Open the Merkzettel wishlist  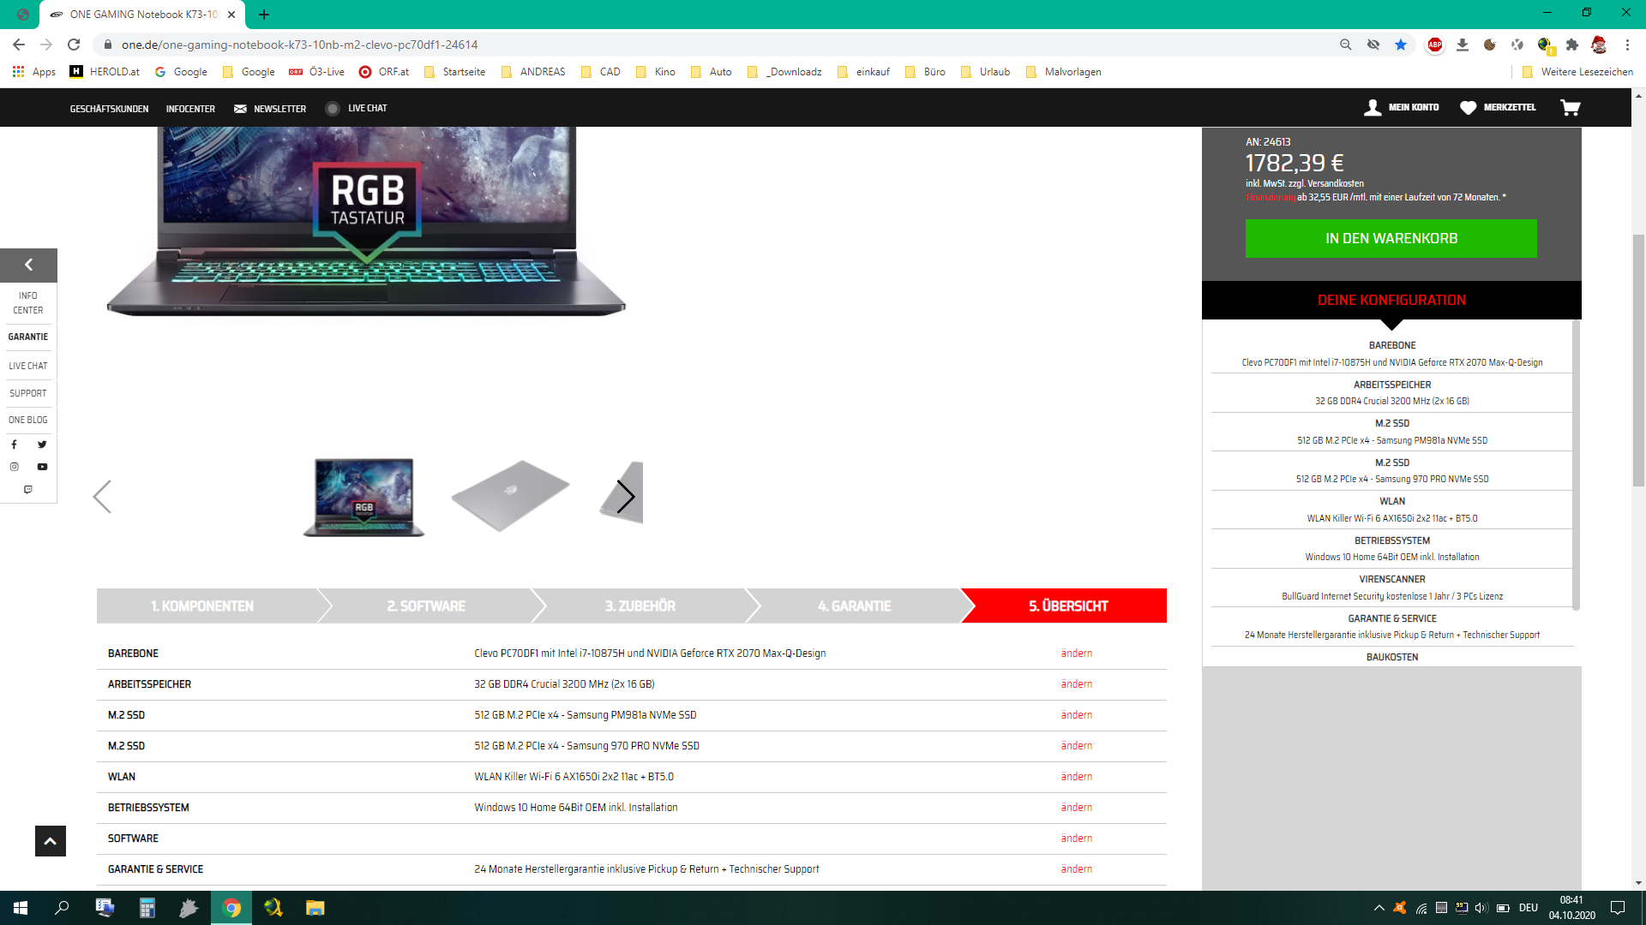[1498, 108]
